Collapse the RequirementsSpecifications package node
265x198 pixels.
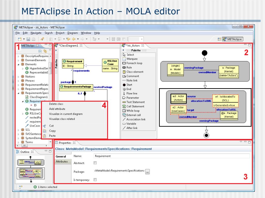pos(18,93)
